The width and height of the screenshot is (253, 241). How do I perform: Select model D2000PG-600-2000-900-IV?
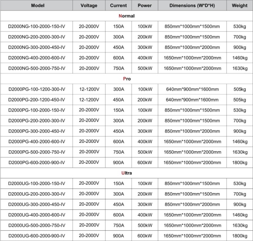coord(37,163)
